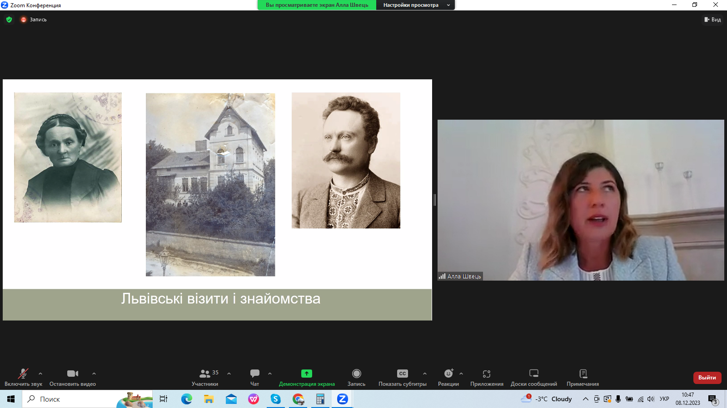Toggle camera with Остановить видео
This screenshot has width=727, height=408.
pyautogui.click(x=73, y=374)
